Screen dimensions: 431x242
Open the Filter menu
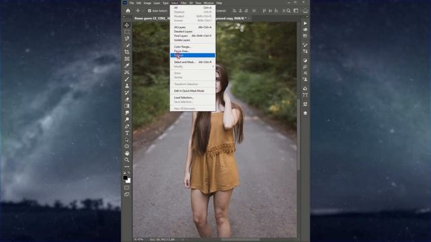point(184,3)
